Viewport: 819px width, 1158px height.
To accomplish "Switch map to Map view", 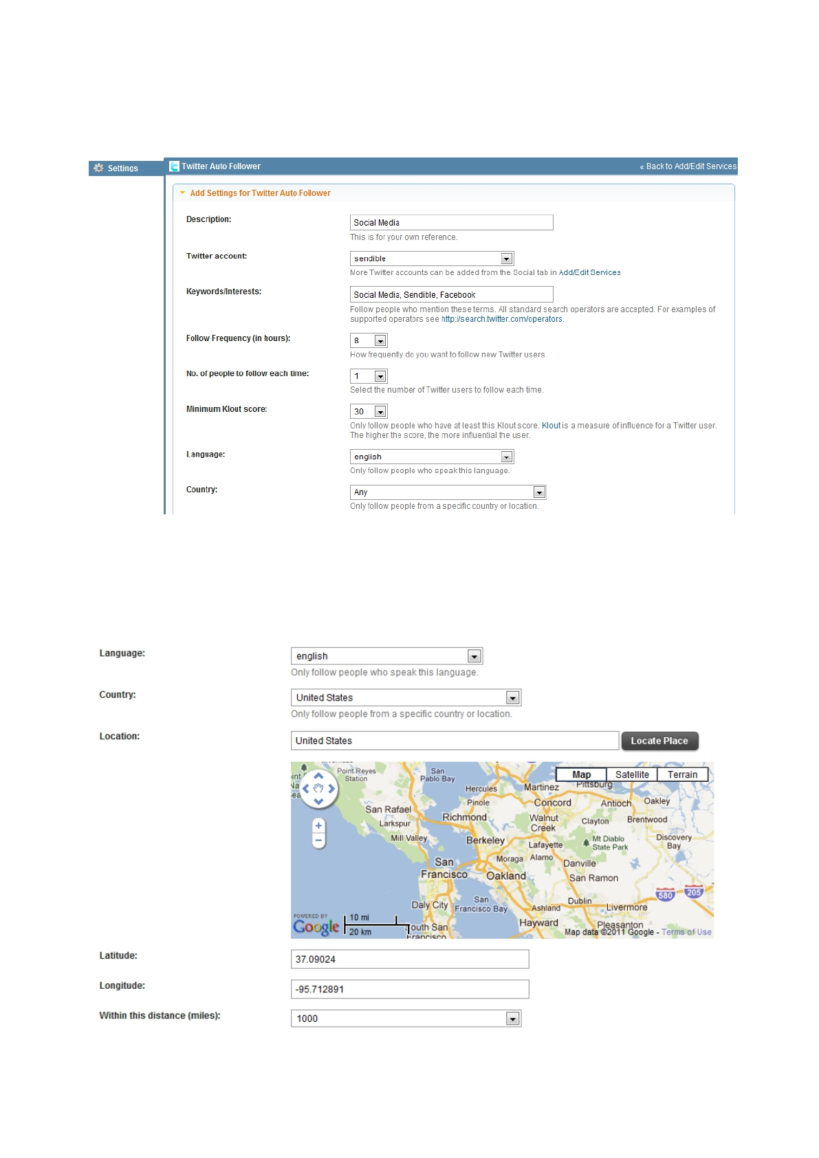I will coord(581,774).
